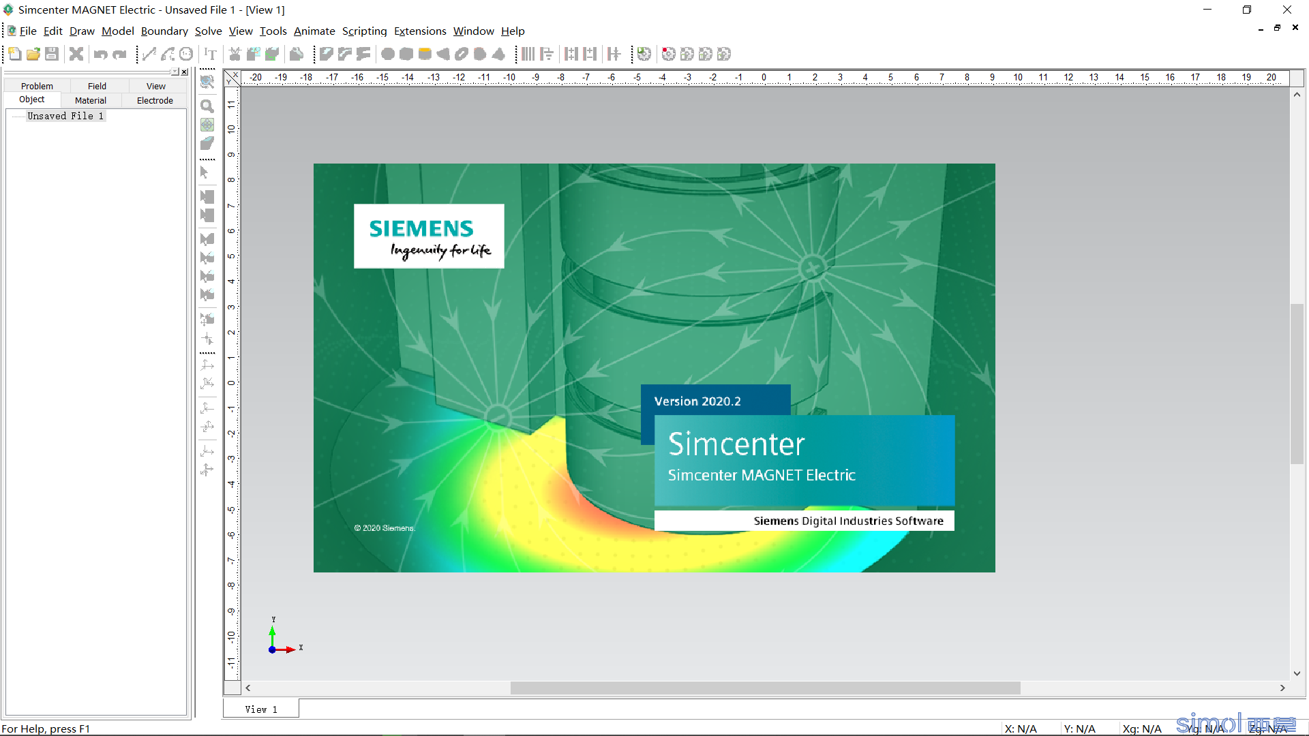Click the Delete X icon
Screen dimensions: 1309x736
pos(76,54)
